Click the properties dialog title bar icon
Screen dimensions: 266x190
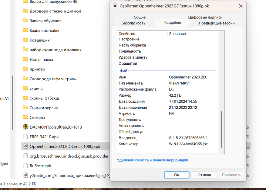[115, 6]
